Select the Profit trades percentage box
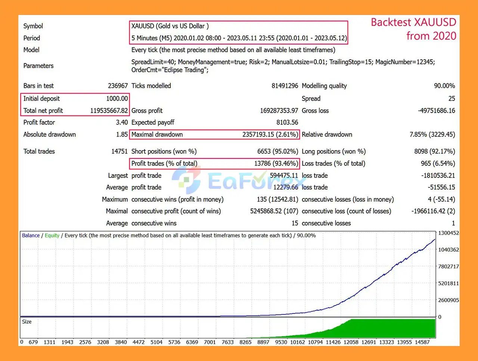The width and height of the screenshot is (478, 361). [214, 163]
